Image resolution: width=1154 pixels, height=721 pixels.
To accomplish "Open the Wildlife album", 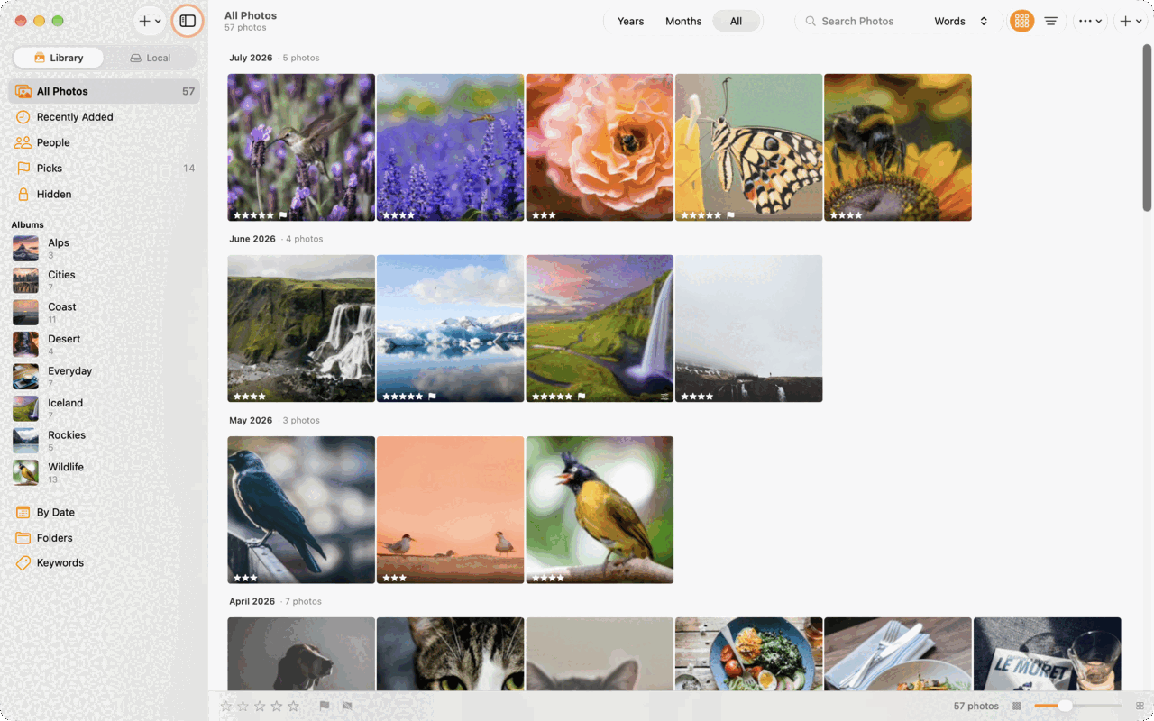I will click(104, 472).
